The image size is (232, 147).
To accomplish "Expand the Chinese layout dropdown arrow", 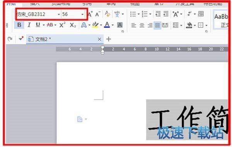I will pyautogui.click(x=181, y=14).
